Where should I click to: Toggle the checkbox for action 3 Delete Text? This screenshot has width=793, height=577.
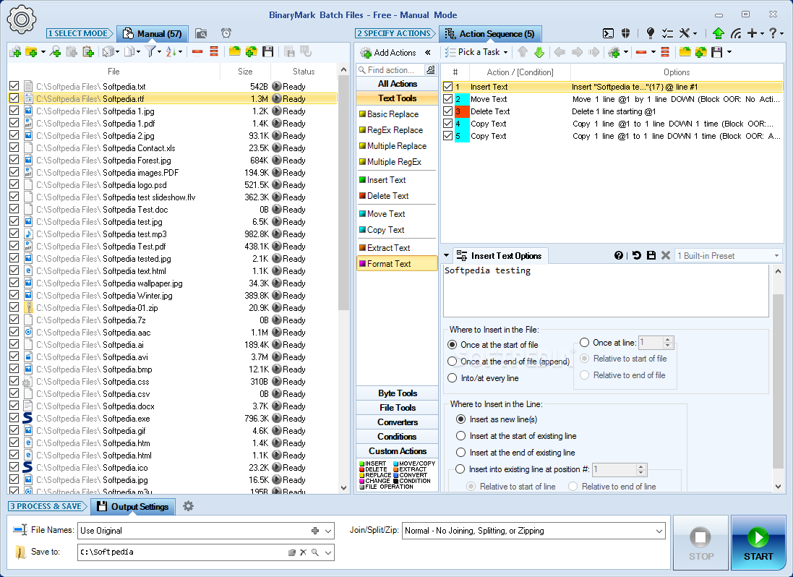click(447, 111)
